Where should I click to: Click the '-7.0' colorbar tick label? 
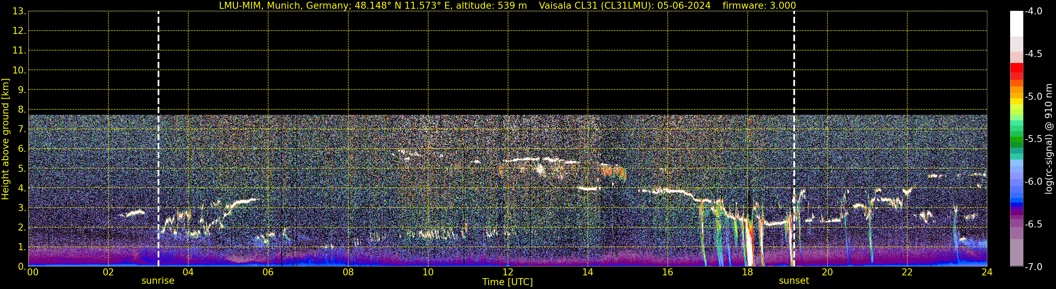(1034, 267)
